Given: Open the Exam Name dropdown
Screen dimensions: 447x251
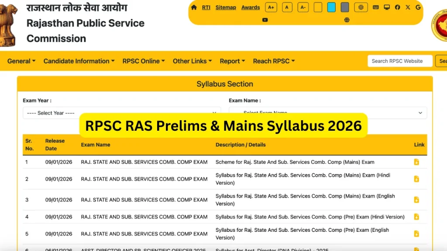Looking at the screenshot, I should [x=327, y=113].
